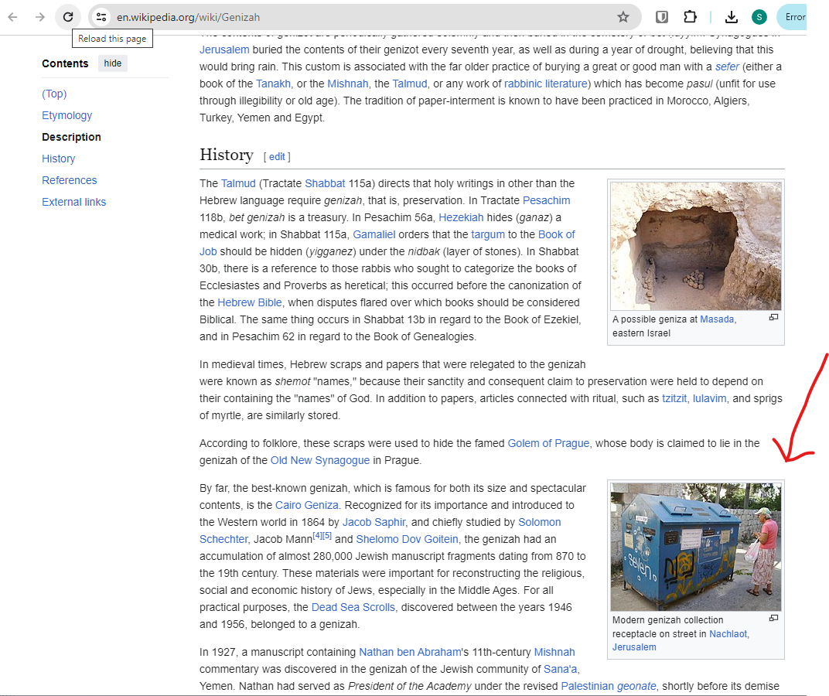This screenshot has width=829, height=696.
Task: Open the Mishnah link near Tanakh
Action: (348, 84)
